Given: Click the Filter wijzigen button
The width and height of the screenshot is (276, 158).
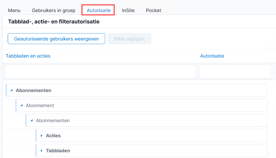Looking at the screenshot, I should (x=129, y=39).
